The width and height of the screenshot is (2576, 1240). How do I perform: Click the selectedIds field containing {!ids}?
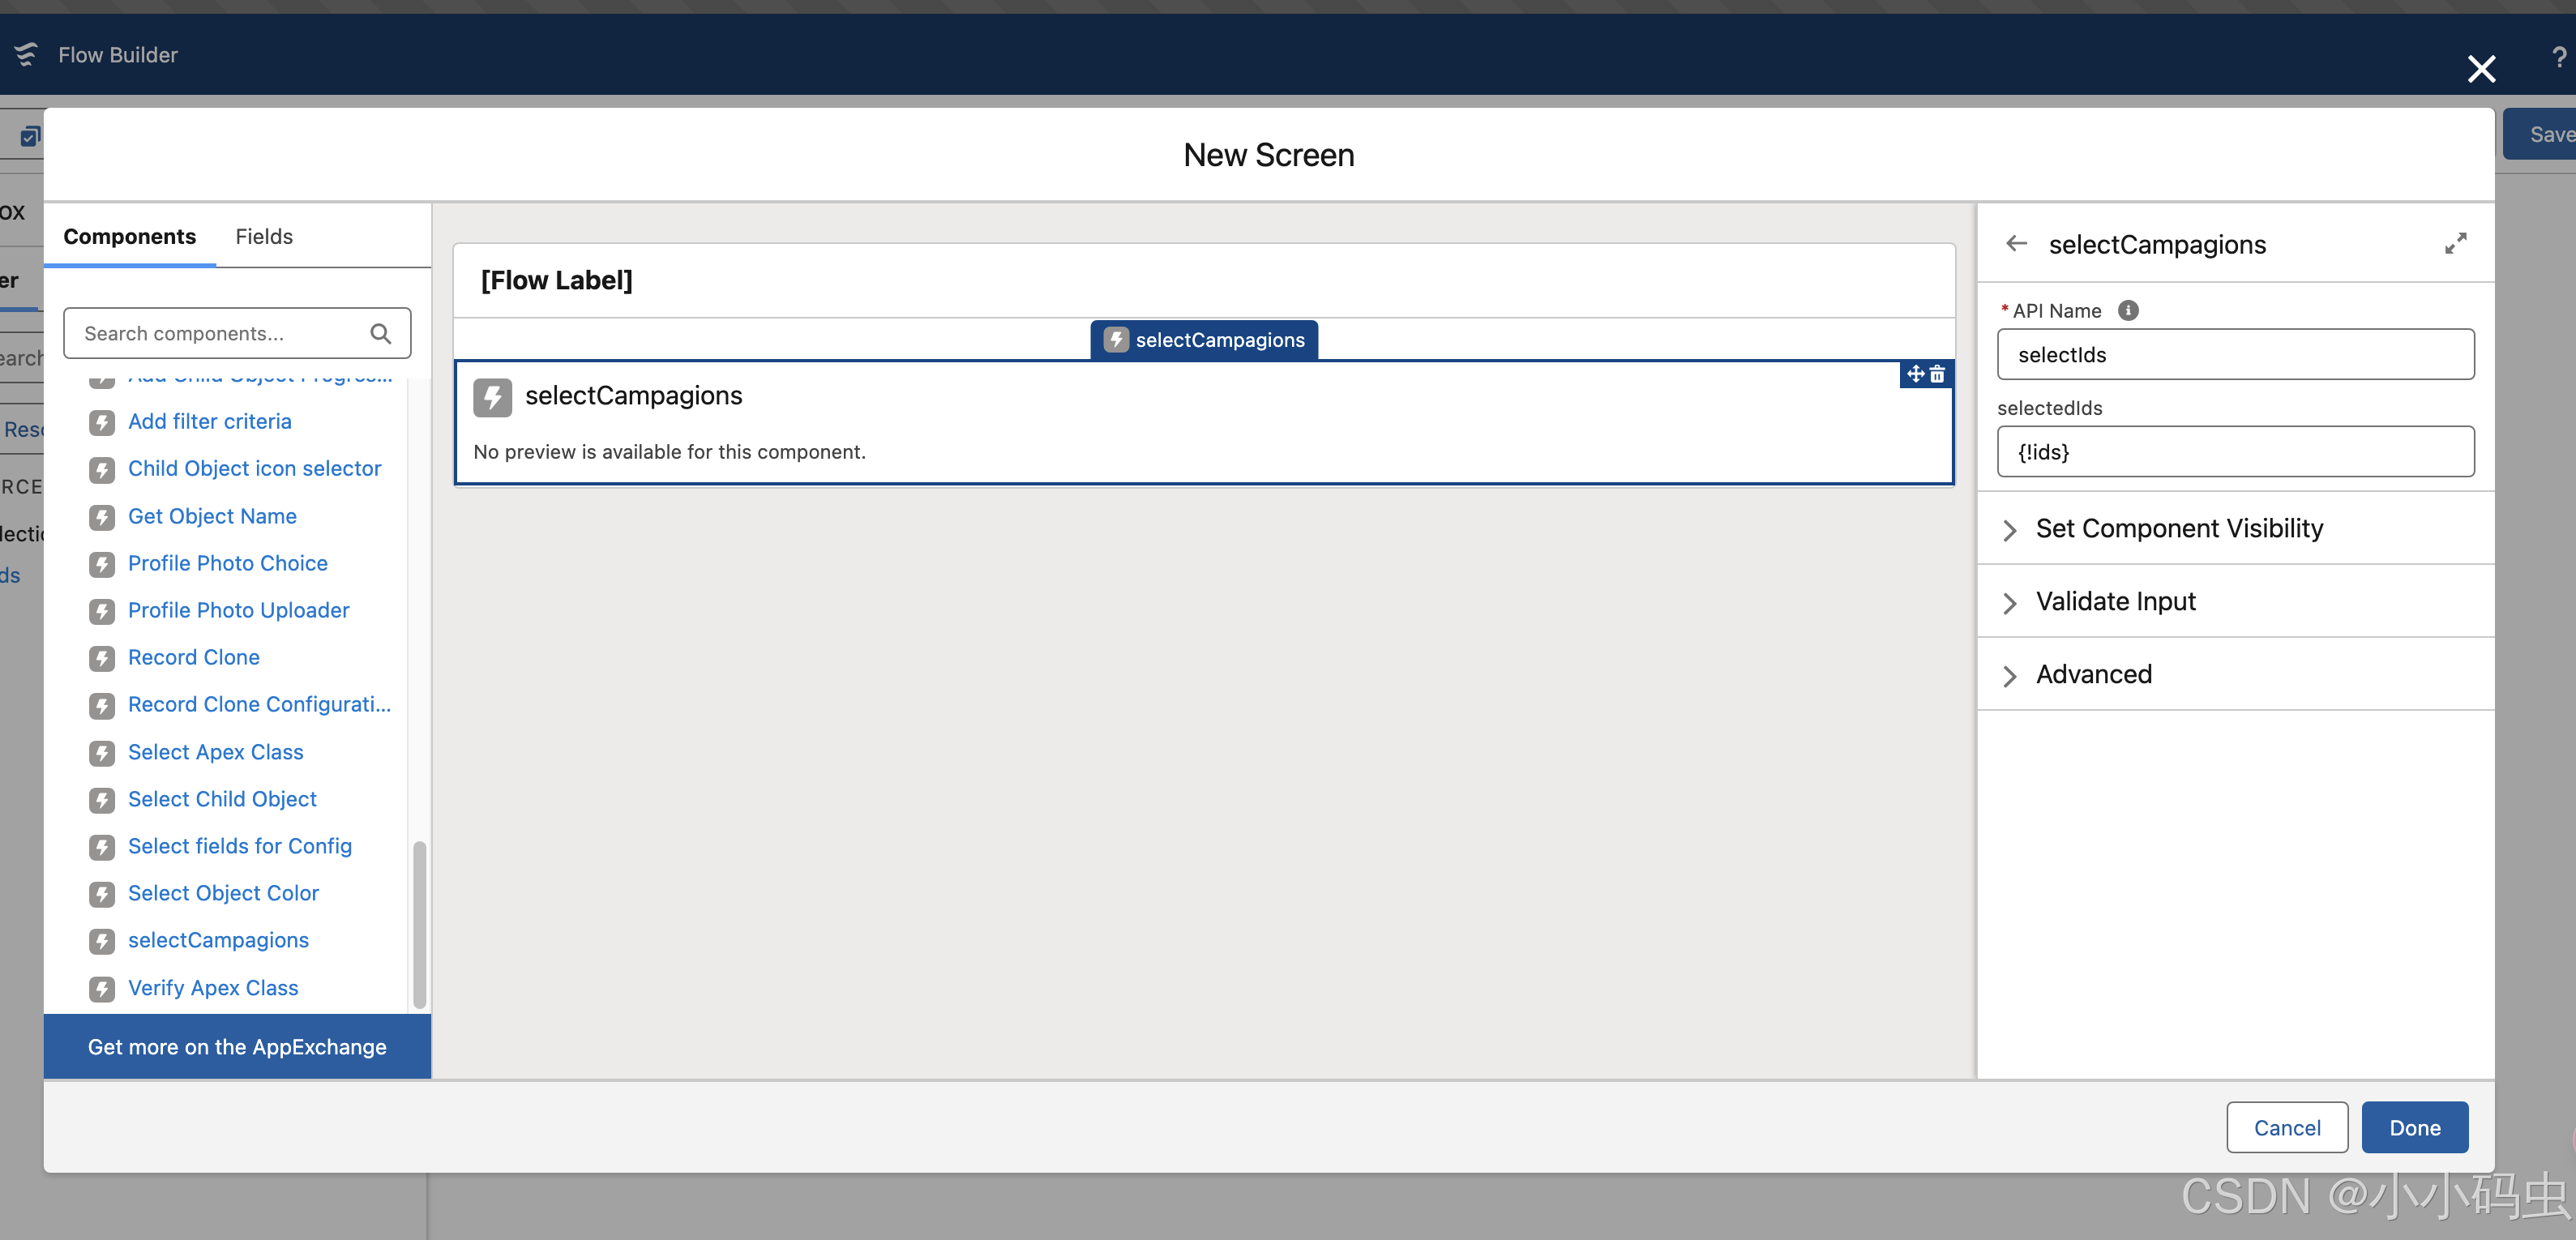pyautogui.click(x=2235, y=452)
